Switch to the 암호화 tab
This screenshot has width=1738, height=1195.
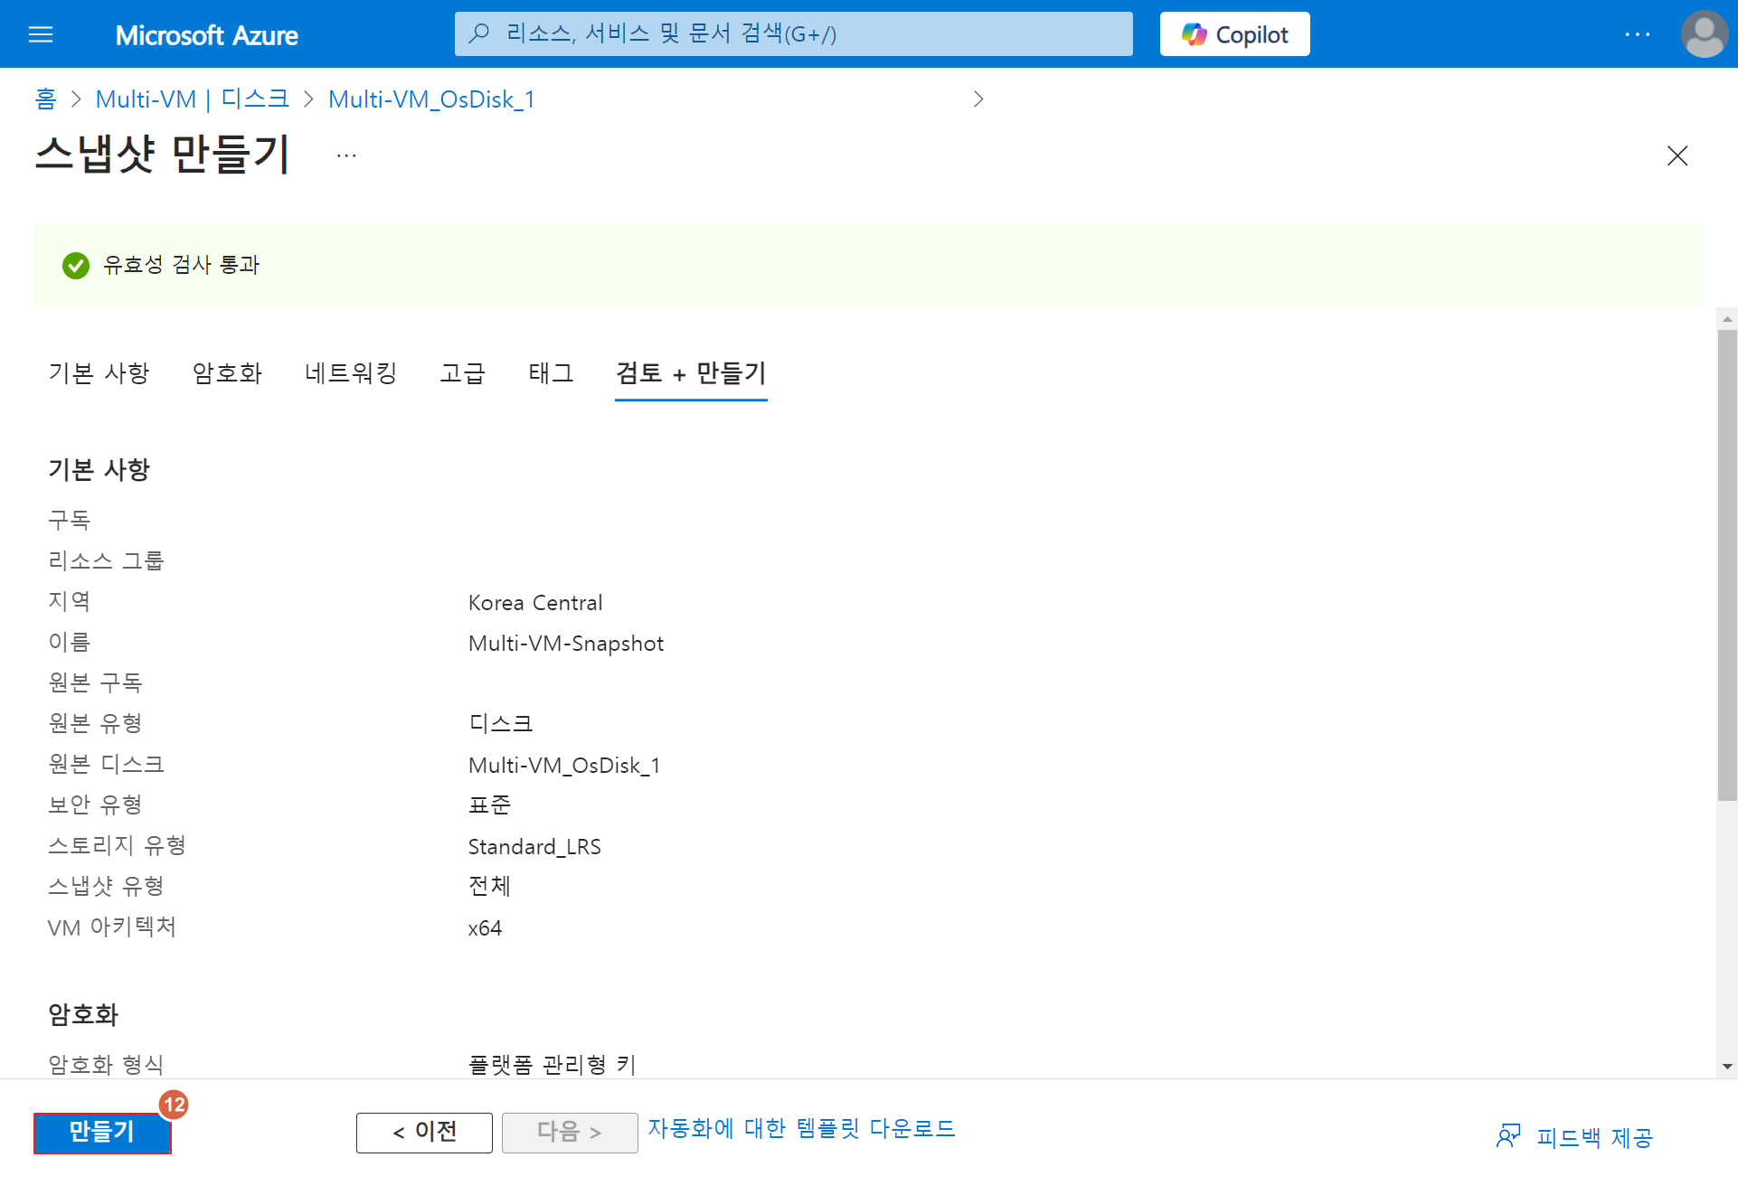(227, 372)
